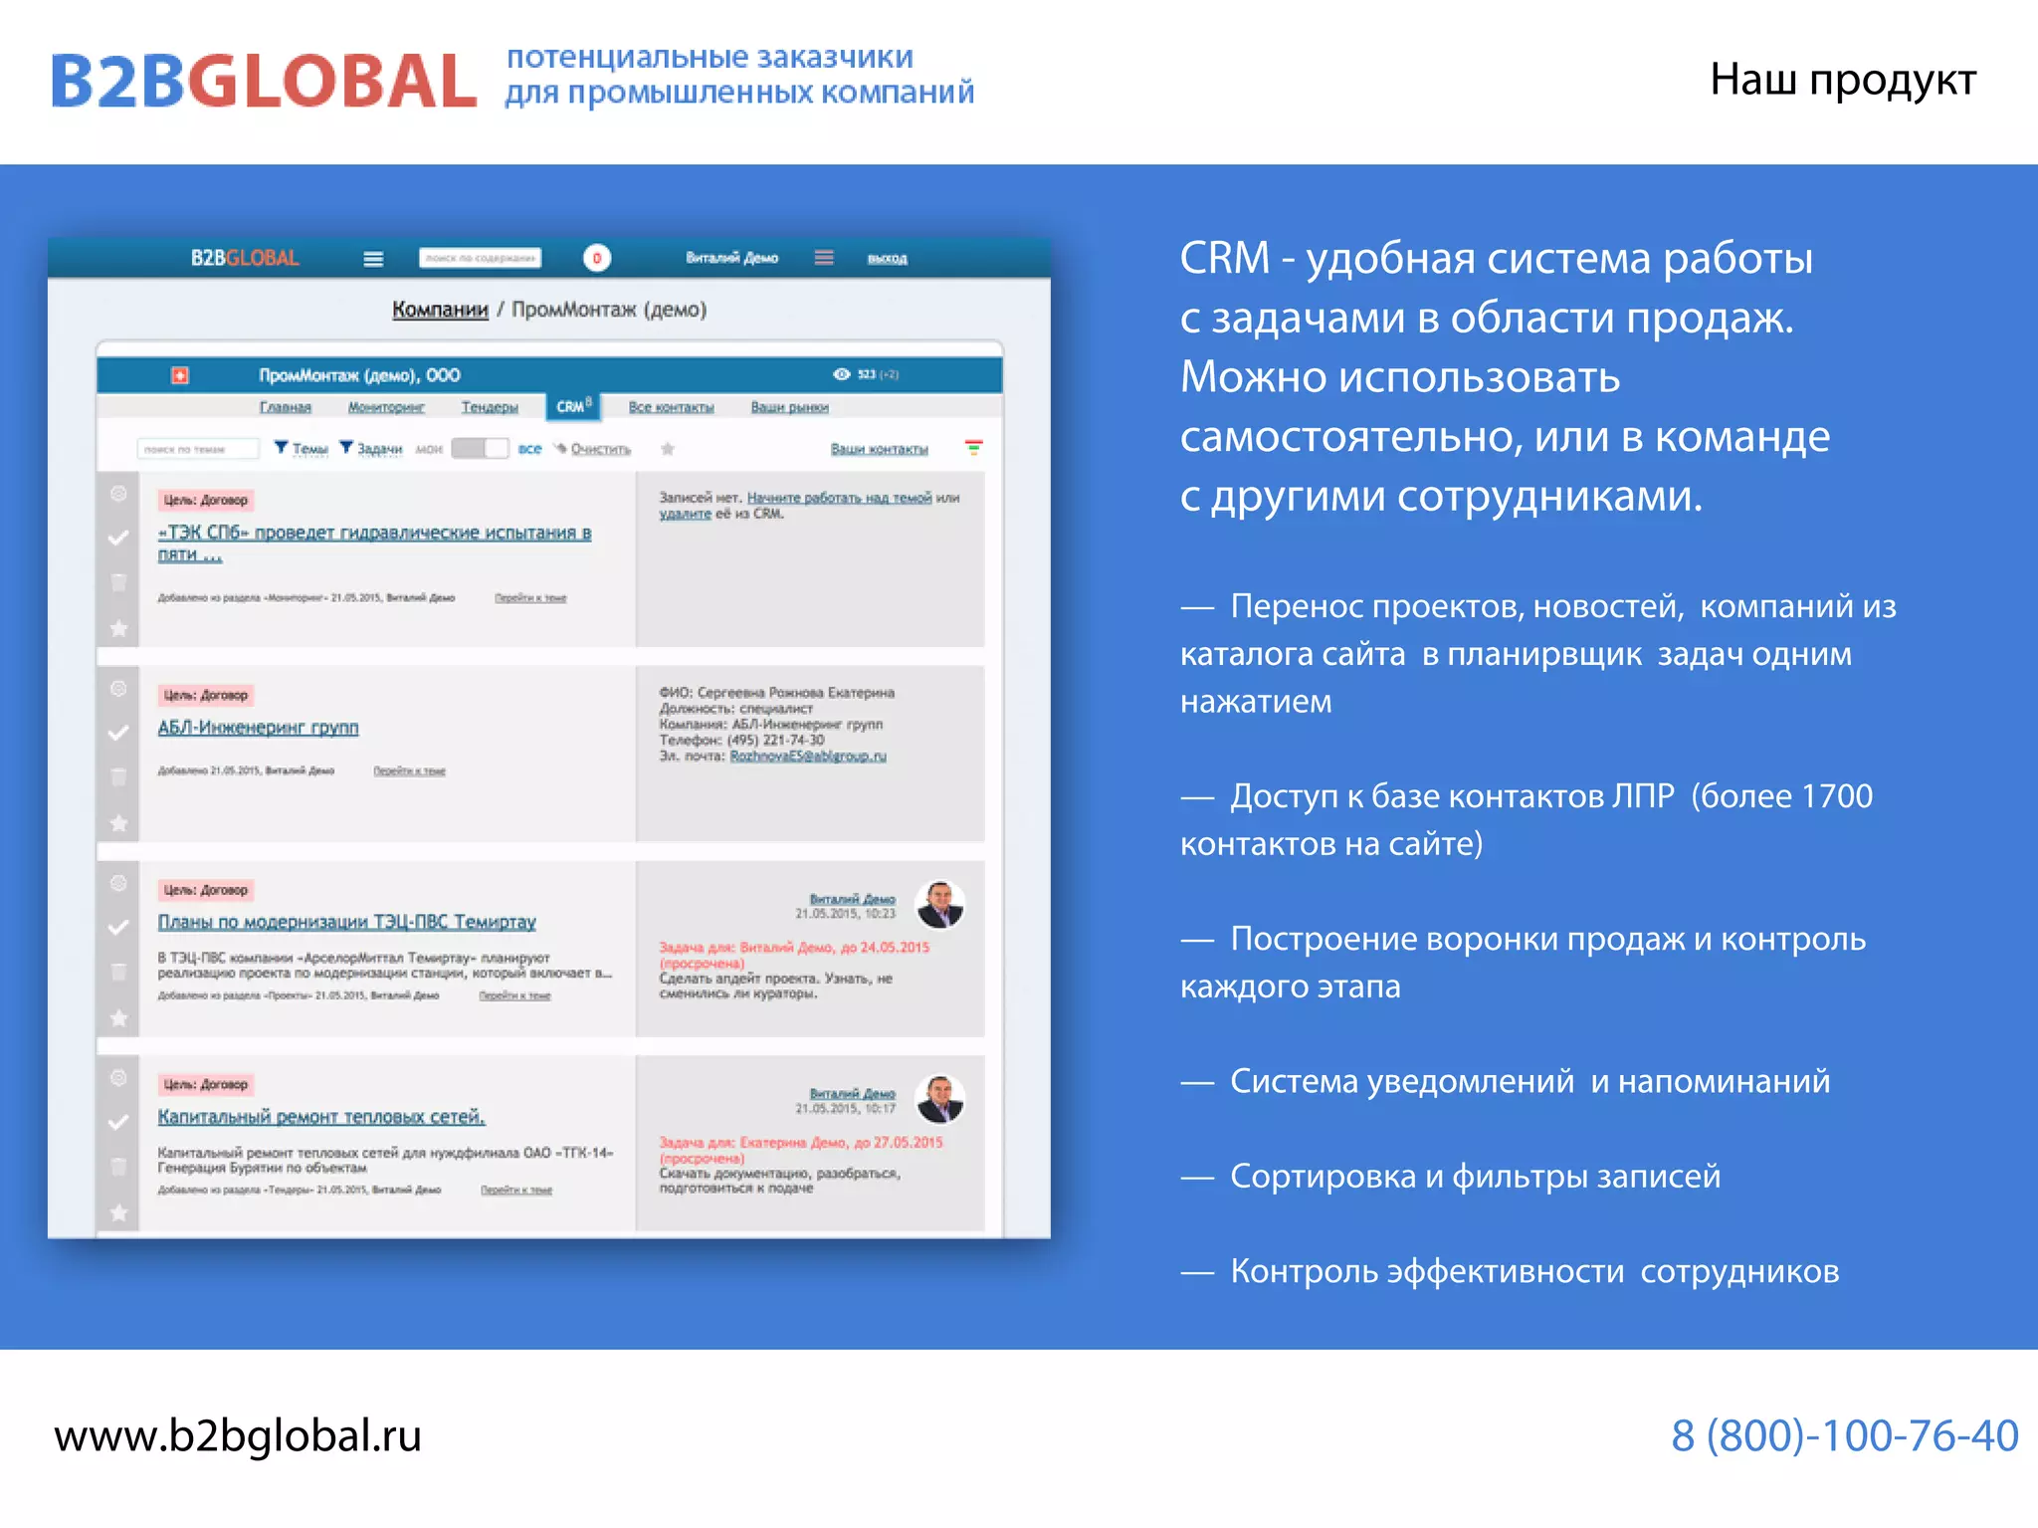2038x1528 pixels.
Task: Click the target icon on the ТЭК СПб row
Action: pos(118,494)
